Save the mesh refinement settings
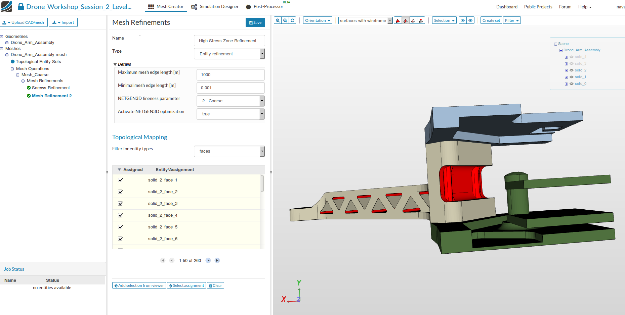The width and height of the screenshot is (625, 315). 255,22
